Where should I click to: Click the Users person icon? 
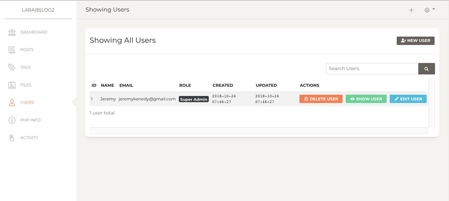[x=12, y=103]
